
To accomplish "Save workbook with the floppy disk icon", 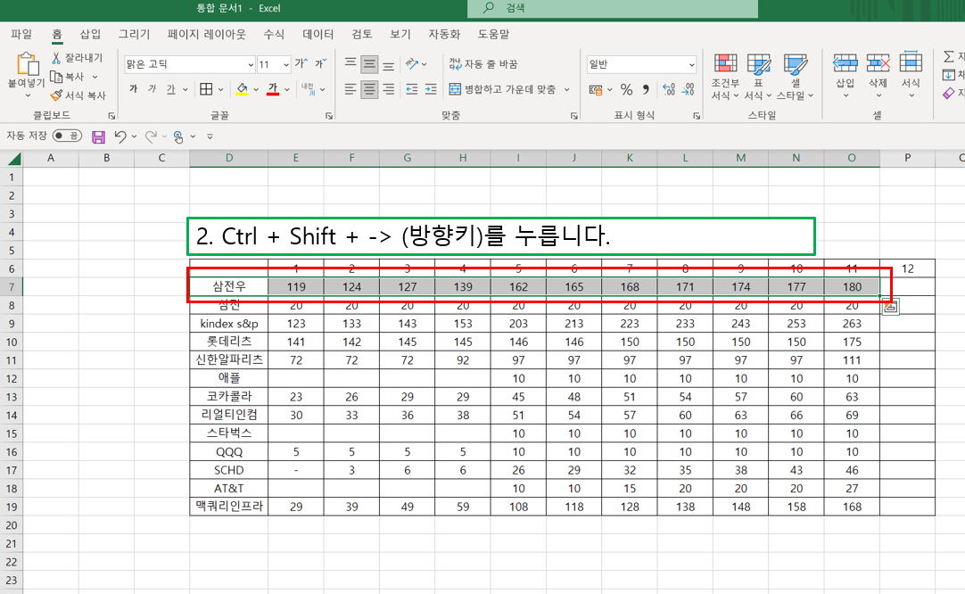I will pyautogui.click(x=98, y=136).
